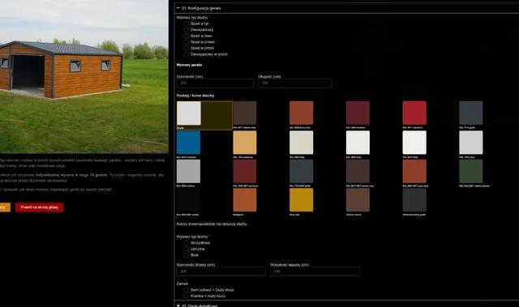Choose the 'Uchylna' gate option
This screenshot has width=519, height=307.
(186, 249)
